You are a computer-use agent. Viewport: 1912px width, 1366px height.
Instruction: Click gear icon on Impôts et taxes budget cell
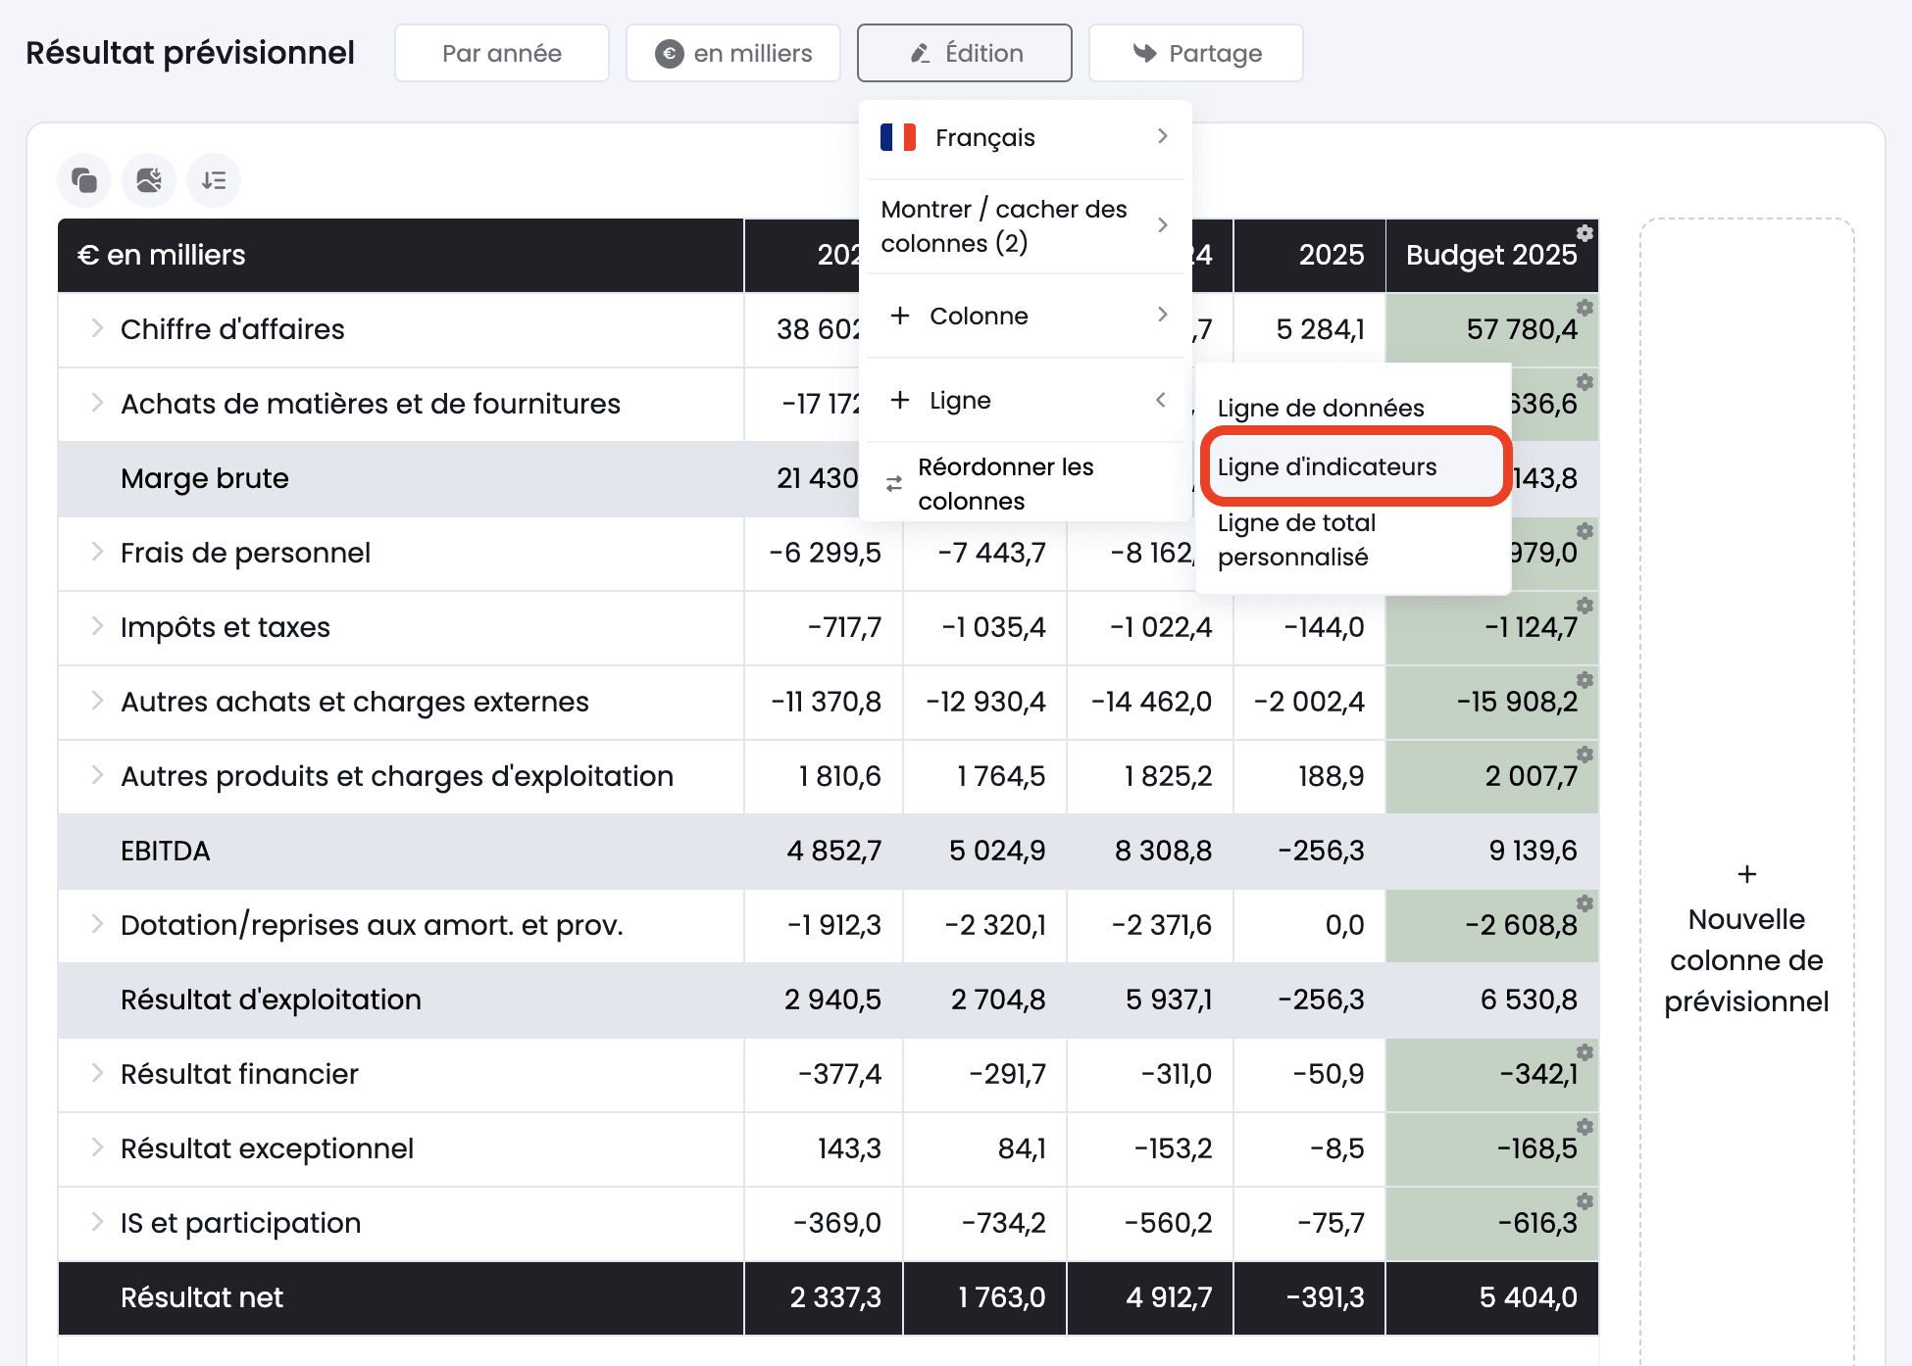1585,606
